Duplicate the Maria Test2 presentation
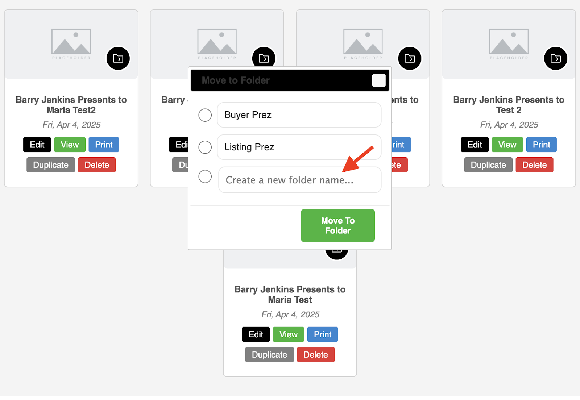Image resolution: width=580 pixels, height=400 pixels. (51, 165)
